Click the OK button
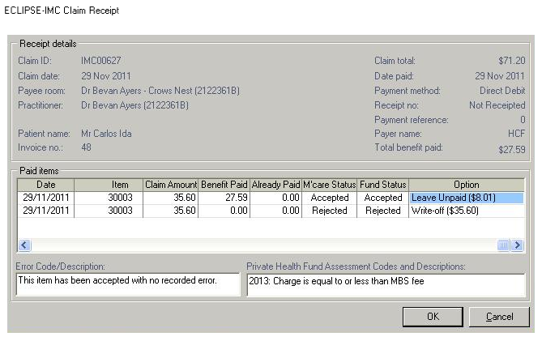 (x=433, y=316)
